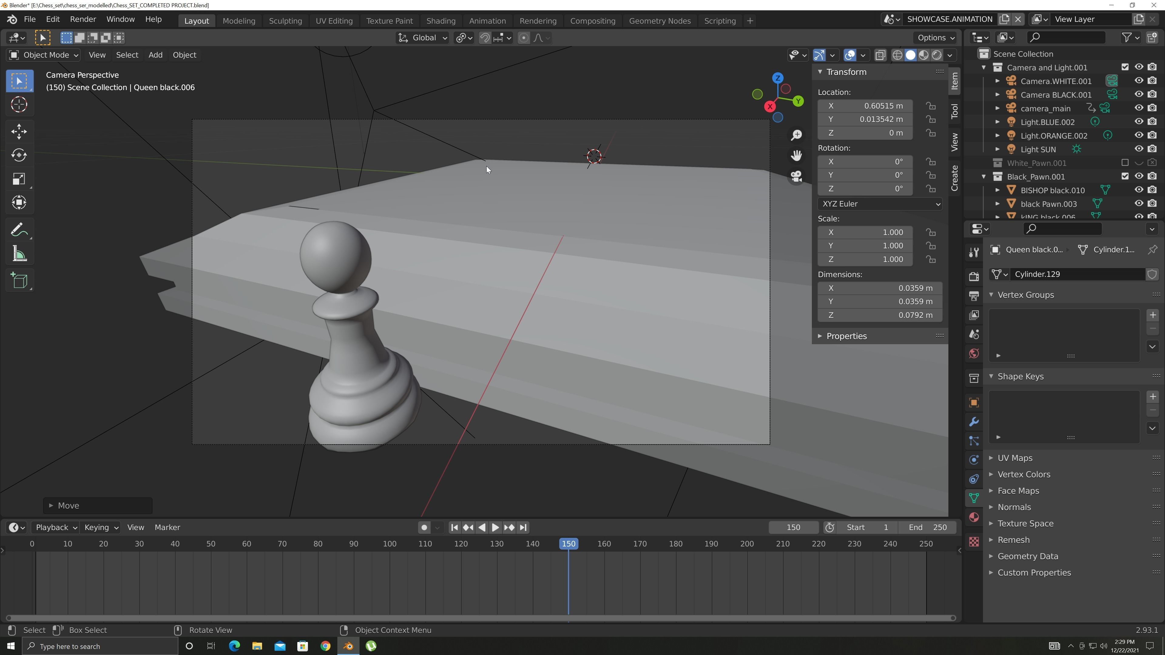1165x655 pixels.
Task: Expand the Geometry Data section
Action: click(1027, 556)
